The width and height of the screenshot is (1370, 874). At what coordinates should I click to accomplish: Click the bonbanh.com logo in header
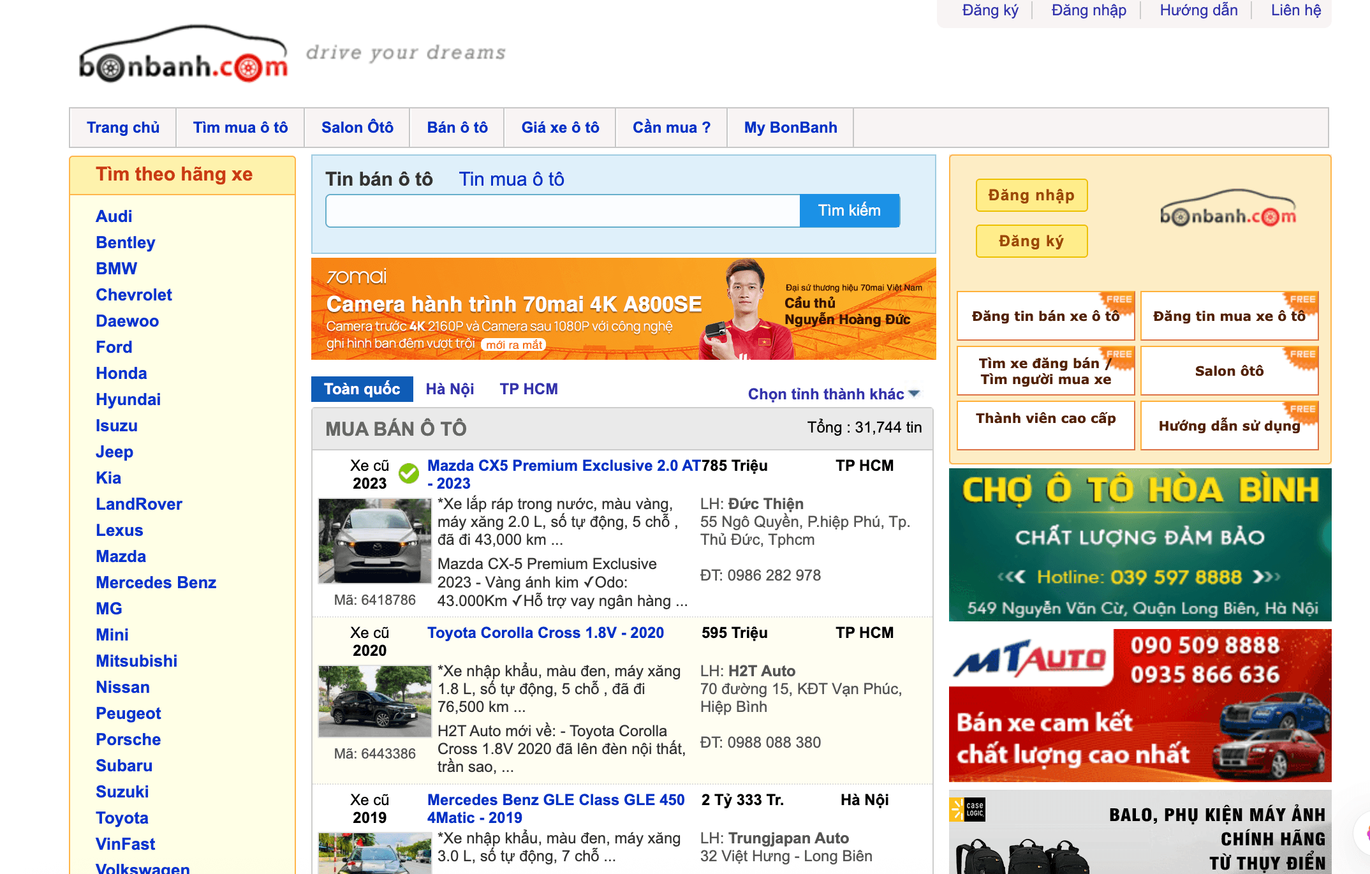184,55
